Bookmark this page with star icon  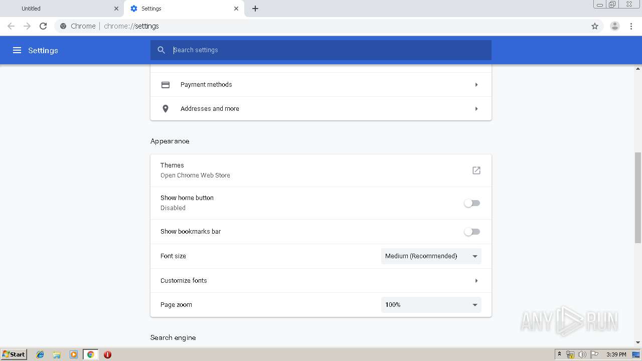point(595,26)
